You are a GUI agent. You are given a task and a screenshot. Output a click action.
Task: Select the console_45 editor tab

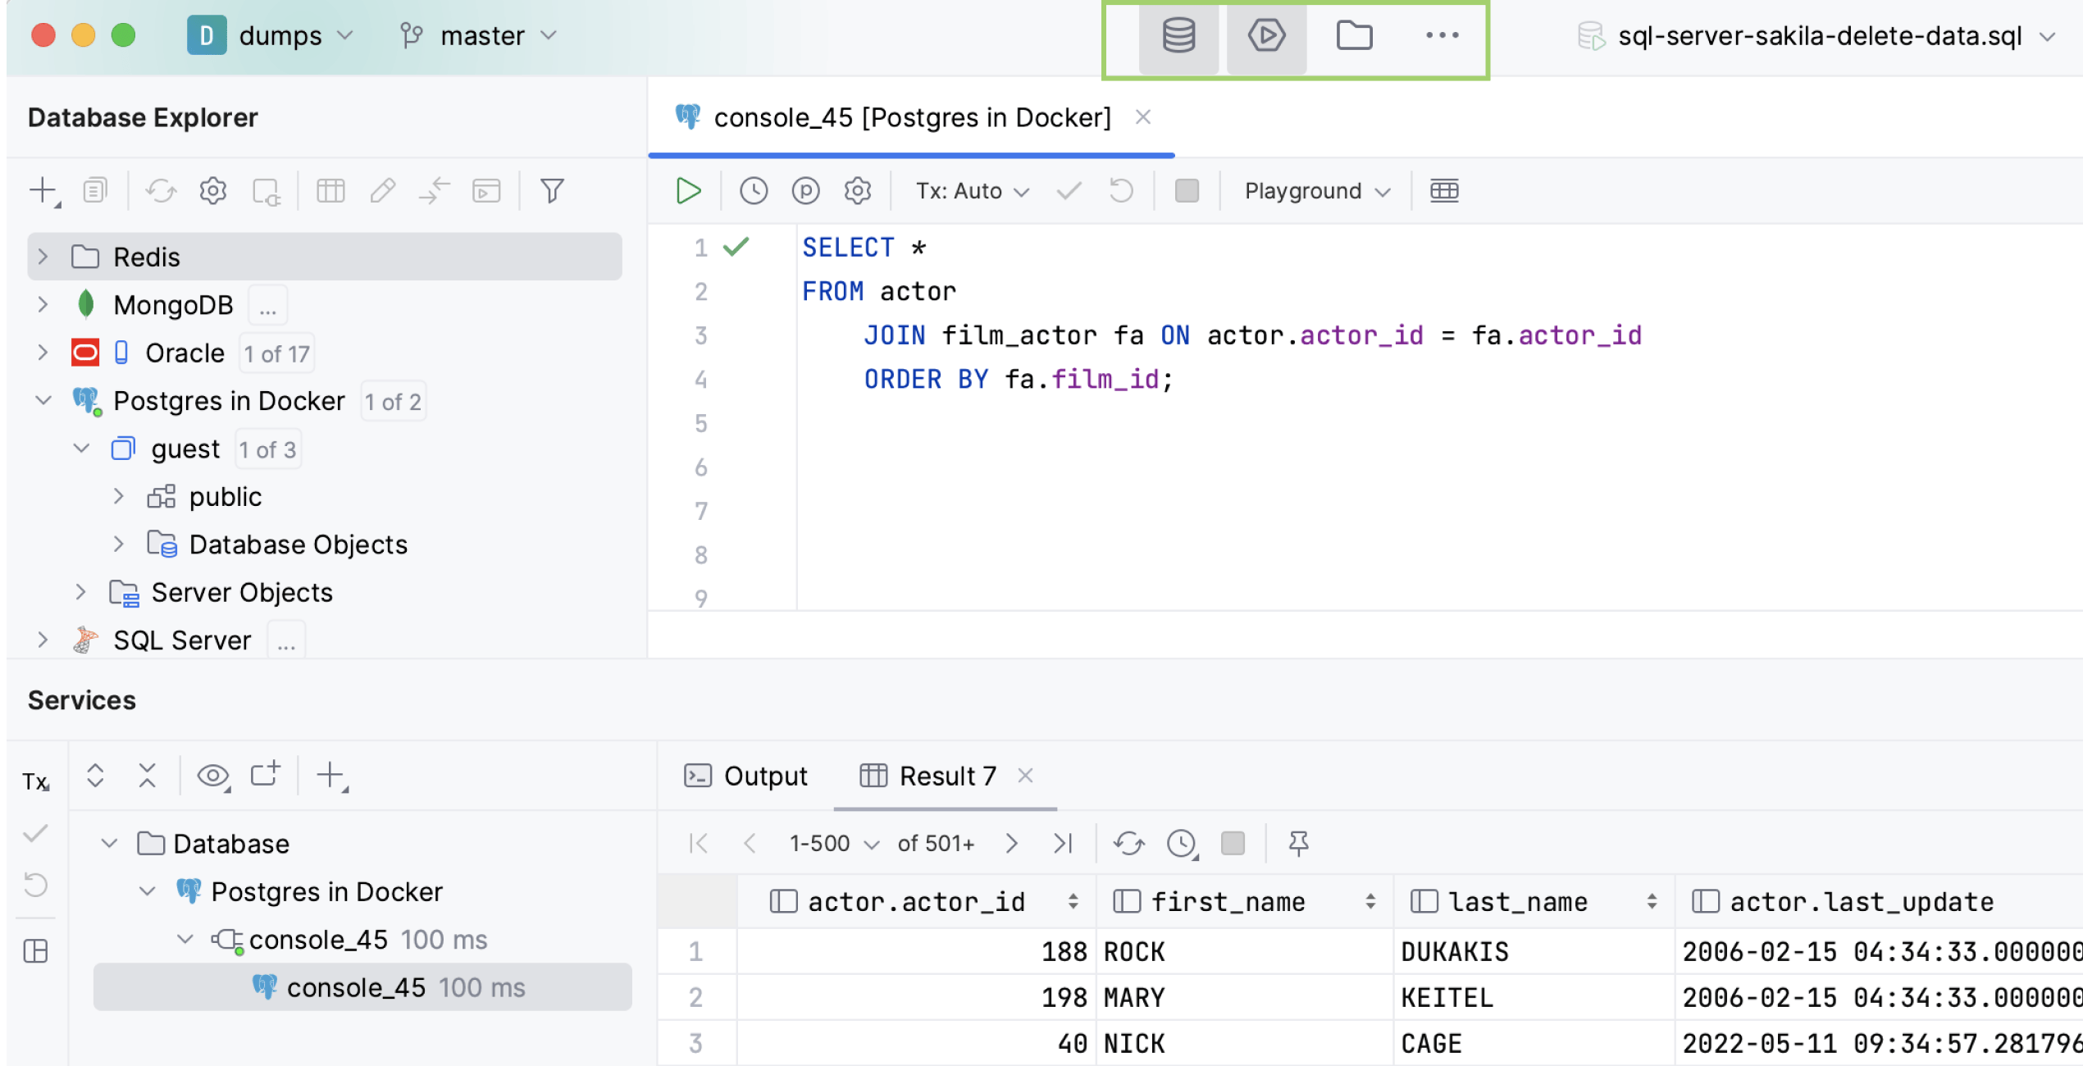(910, 118)
